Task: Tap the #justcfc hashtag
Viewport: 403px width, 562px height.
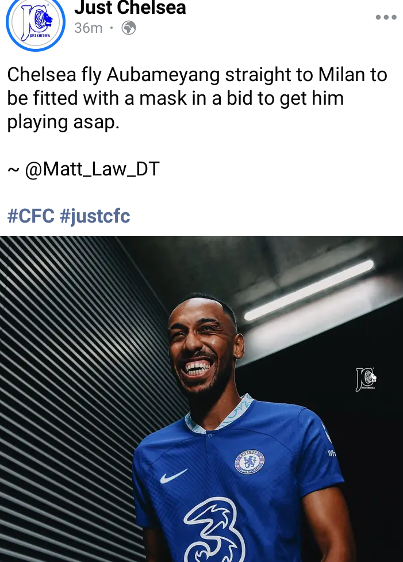Action: [x=95, y=216]
